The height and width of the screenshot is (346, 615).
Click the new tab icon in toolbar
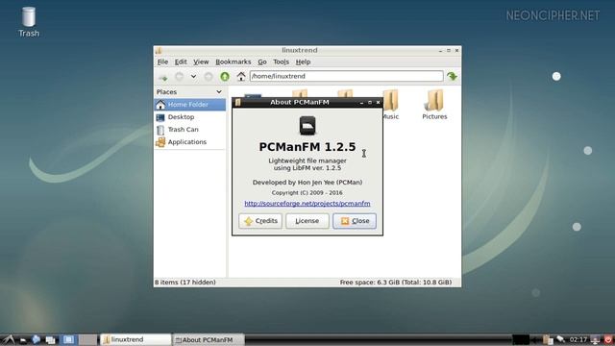click(162, 77)
